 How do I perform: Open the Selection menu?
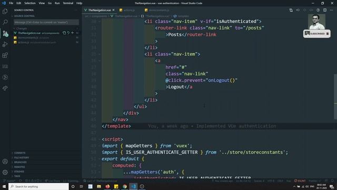click(30, 3)
